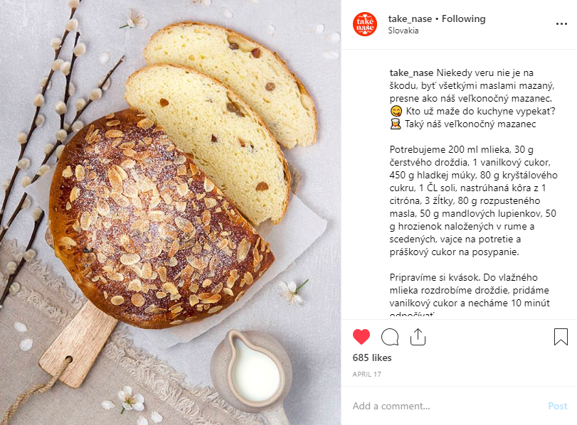The image size is (577, 425).
Task: Click the ingredients paragraph starting Potrebujeme
Action: click(474, 200)
